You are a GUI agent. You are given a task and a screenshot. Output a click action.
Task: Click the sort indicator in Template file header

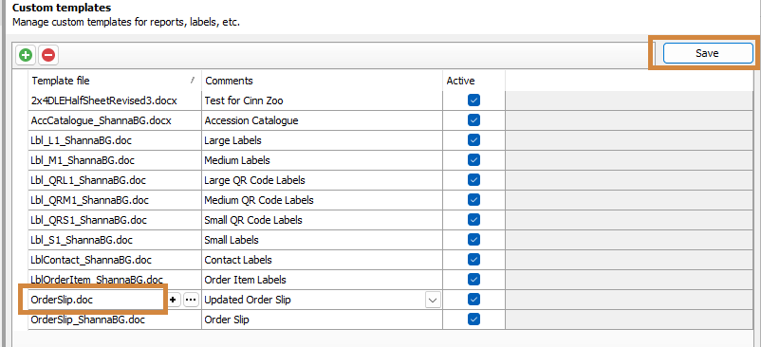pos(193,80)
